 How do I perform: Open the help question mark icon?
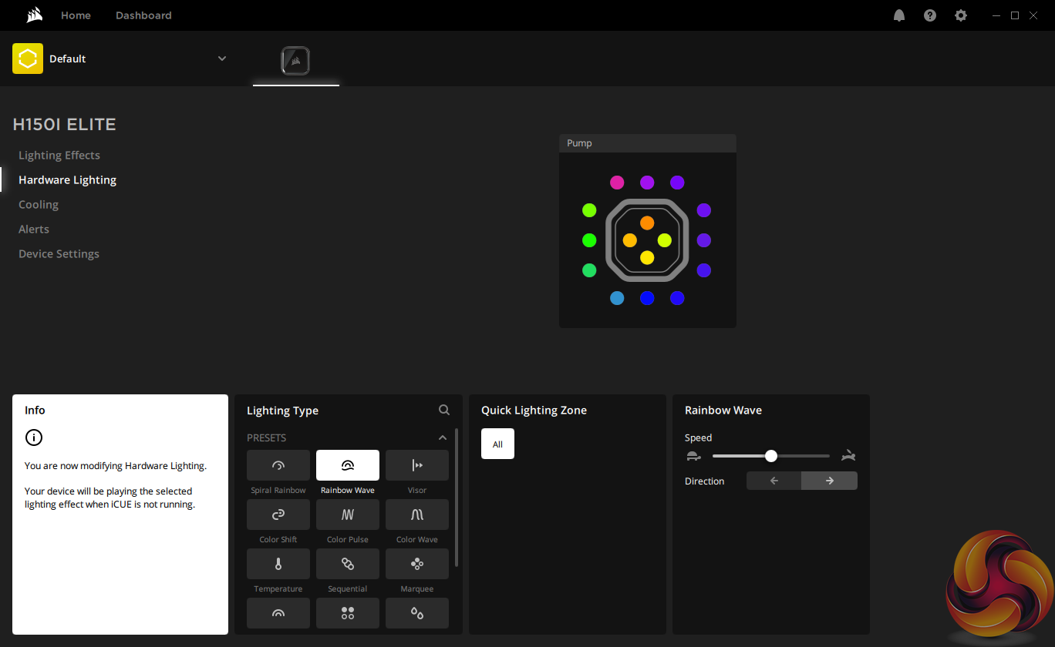930,15
